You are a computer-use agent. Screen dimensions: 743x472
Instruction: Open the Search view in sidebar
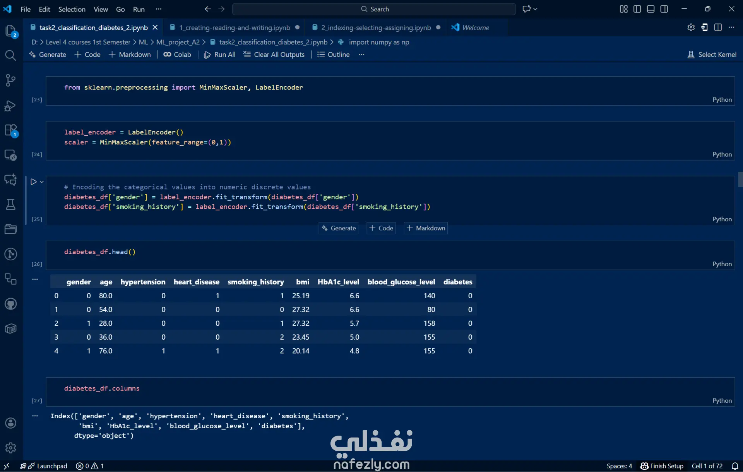tap(10, 55)
